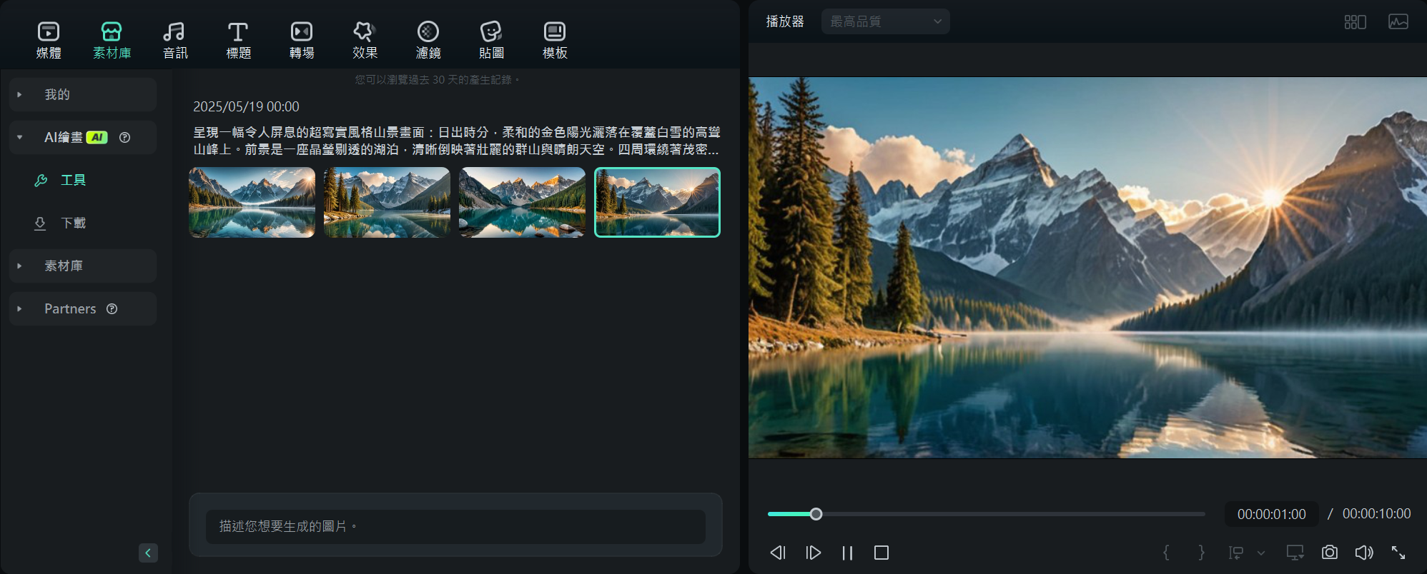Collapse the sidebar with the left-arrow button
This screenshot has width=1427, height=574.
coord(148,553)
